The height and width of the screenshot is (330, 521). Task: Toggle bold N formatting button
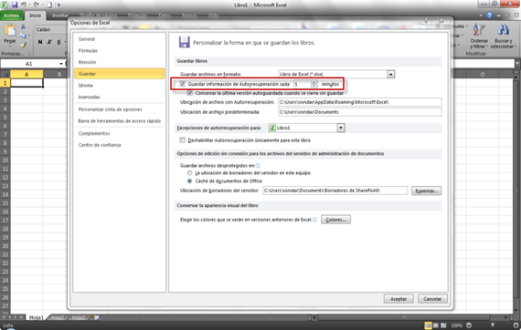40,42
